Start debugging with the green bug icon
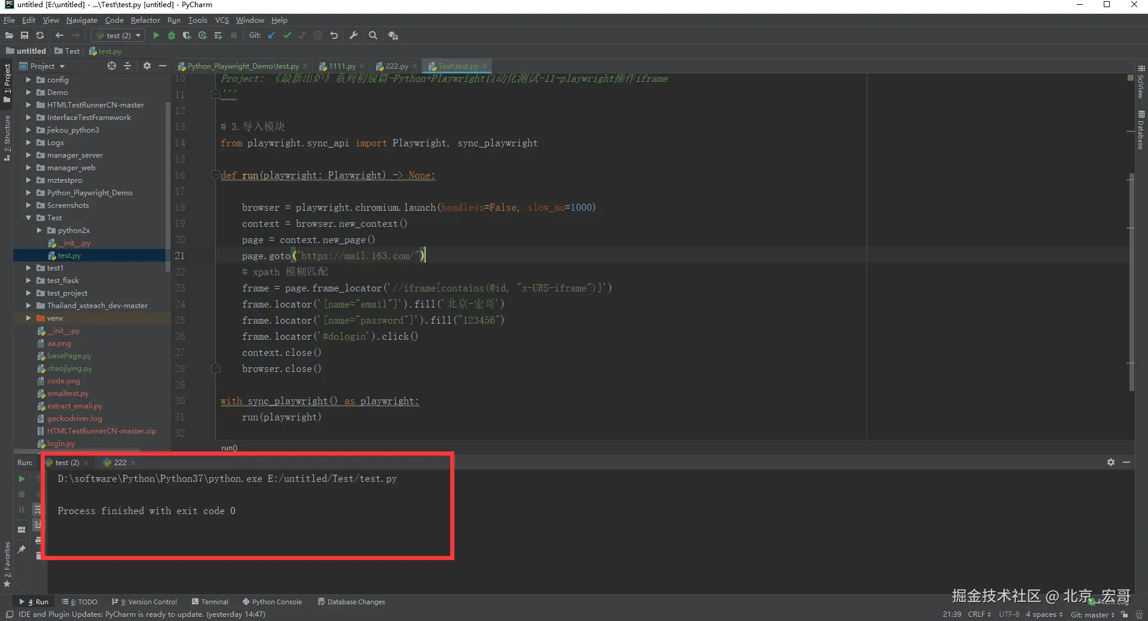The image size is (1148, 621). pos(172,35)
